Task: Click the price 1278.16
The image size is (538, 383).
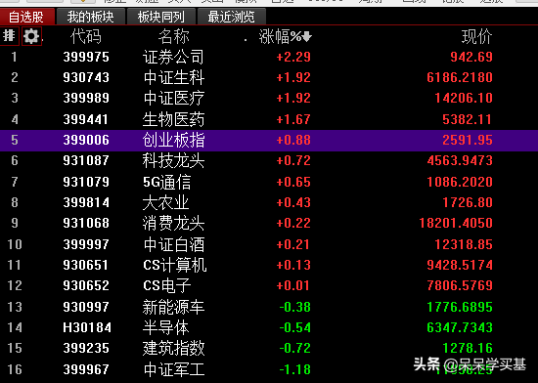Action: (468, 349)
